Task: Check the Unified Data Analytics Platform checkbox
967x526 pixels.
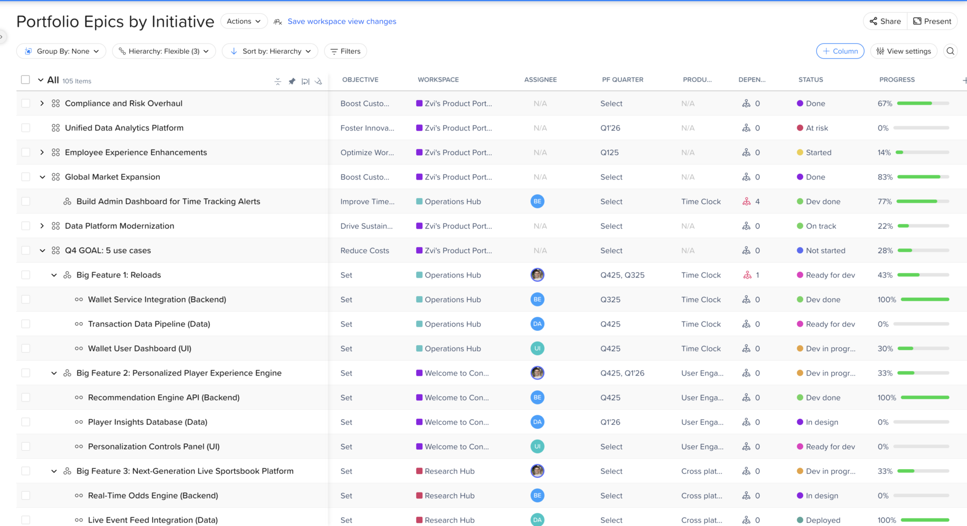Action: tap(25, 128)
